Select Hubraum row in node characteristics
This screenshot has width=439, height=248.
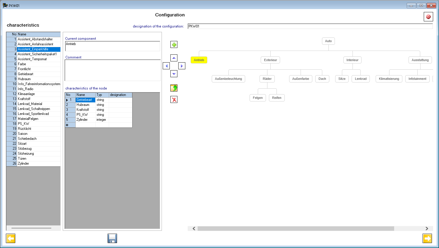click(83, 105)
